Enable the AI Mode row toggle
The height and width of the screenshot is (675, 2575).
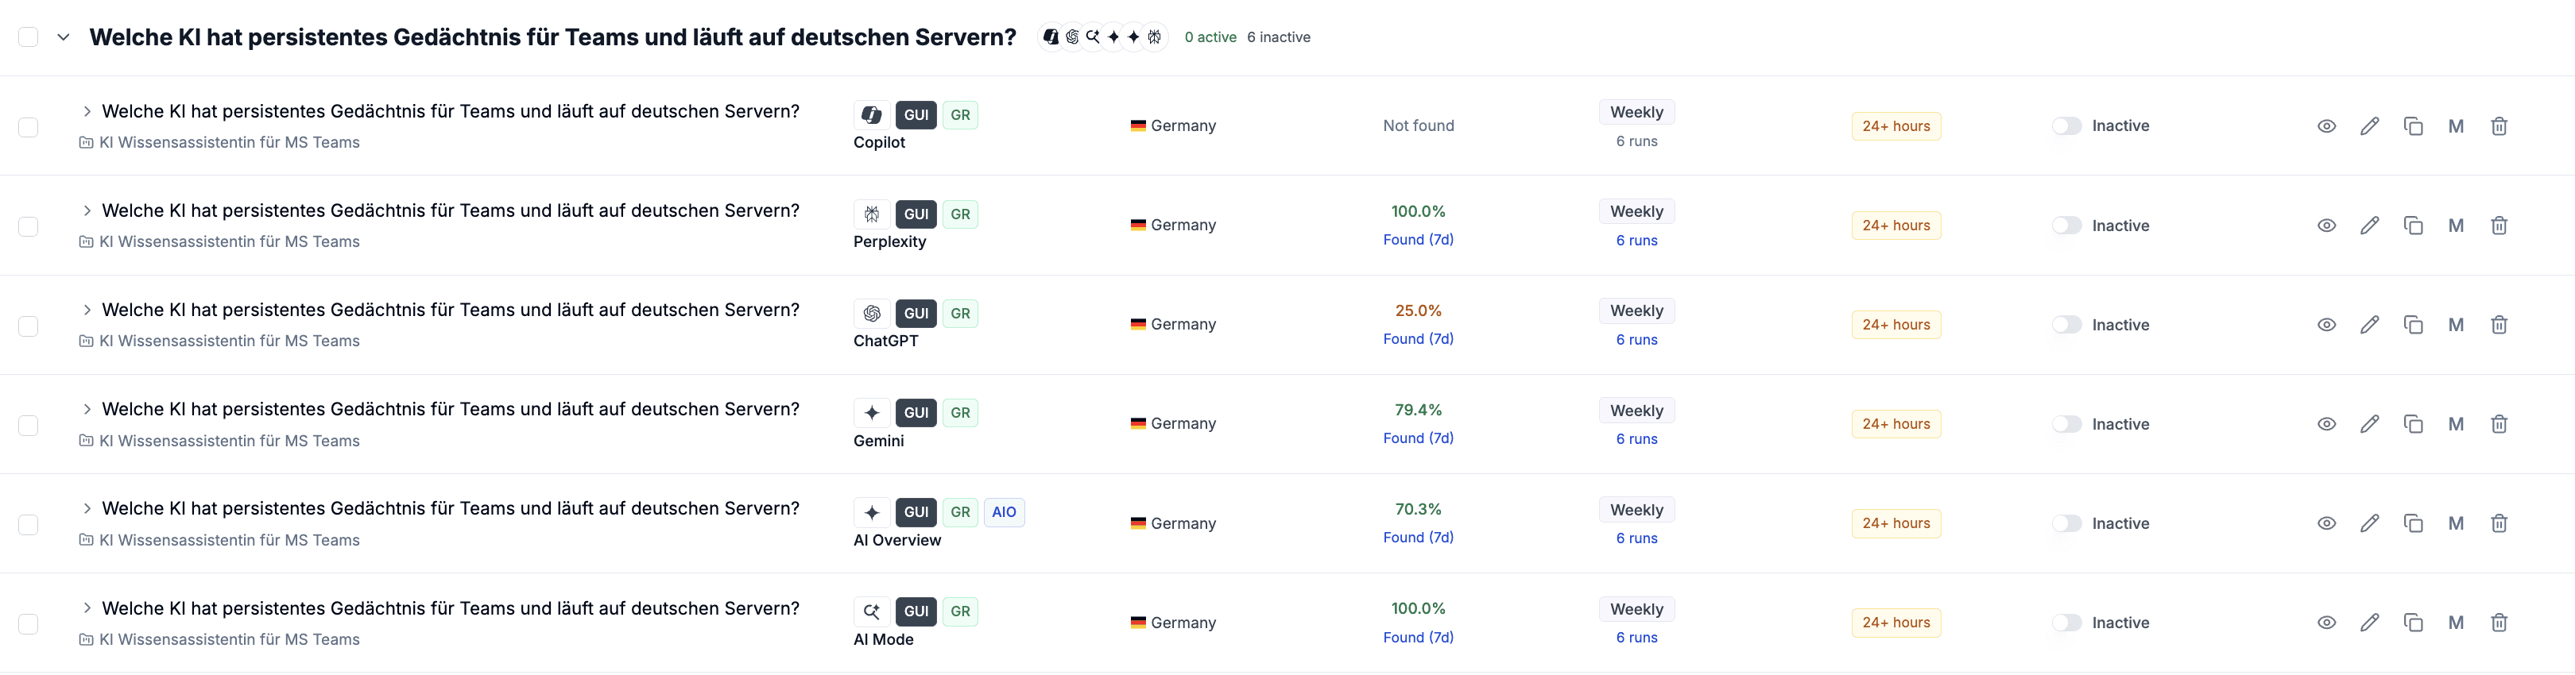[x=2066, y=623]
